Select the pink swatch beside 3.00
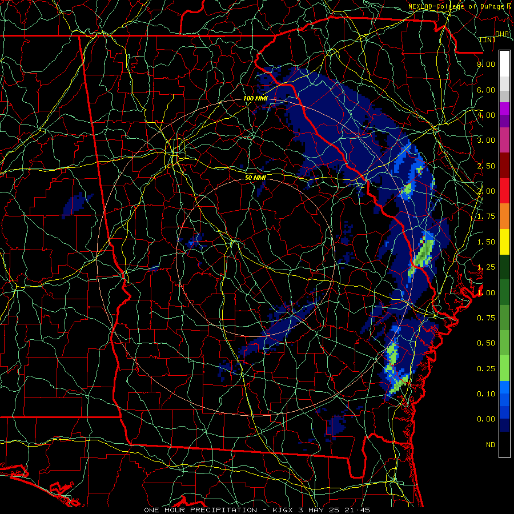Image resolution: width=514 pixels, height=514 pixels. 504,140
